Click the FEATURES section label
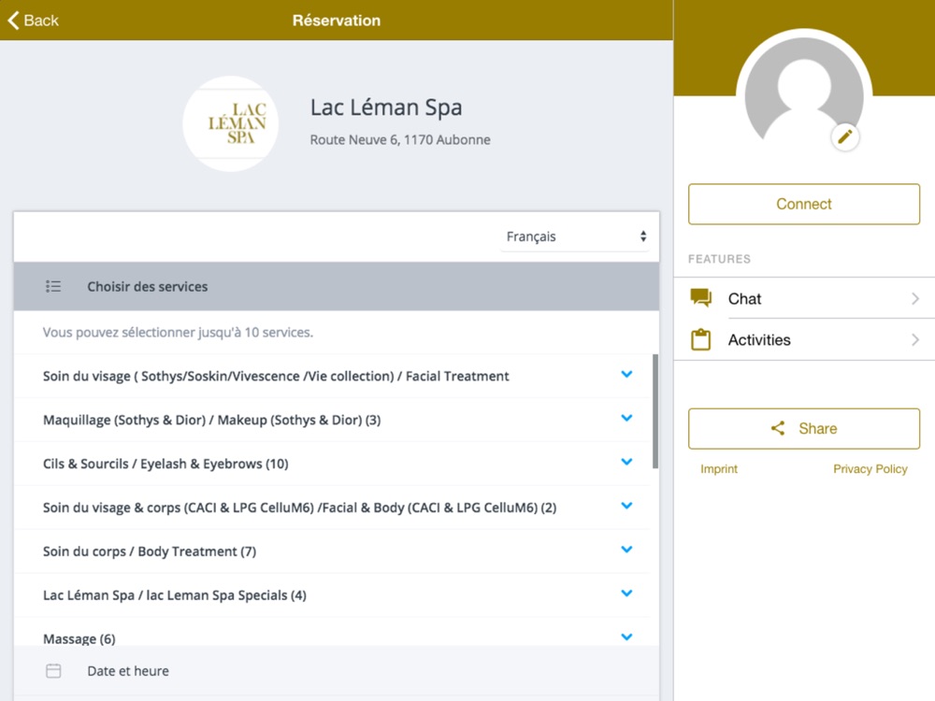935x701 pixels. 719,259
